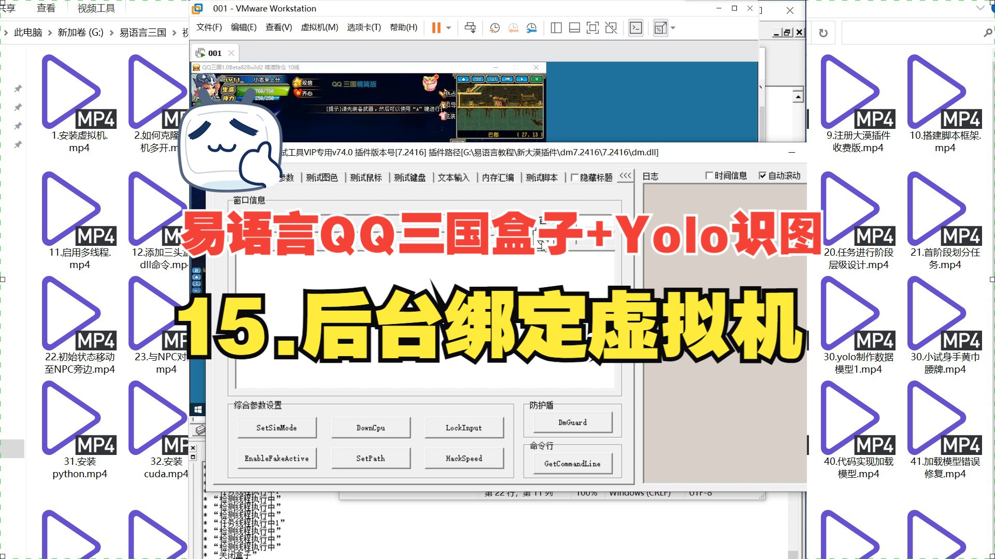This screenshot has width=995, height=559.
Task: Click 此电脑 in Explorer address breadcrumb
Action: [28, 33]
